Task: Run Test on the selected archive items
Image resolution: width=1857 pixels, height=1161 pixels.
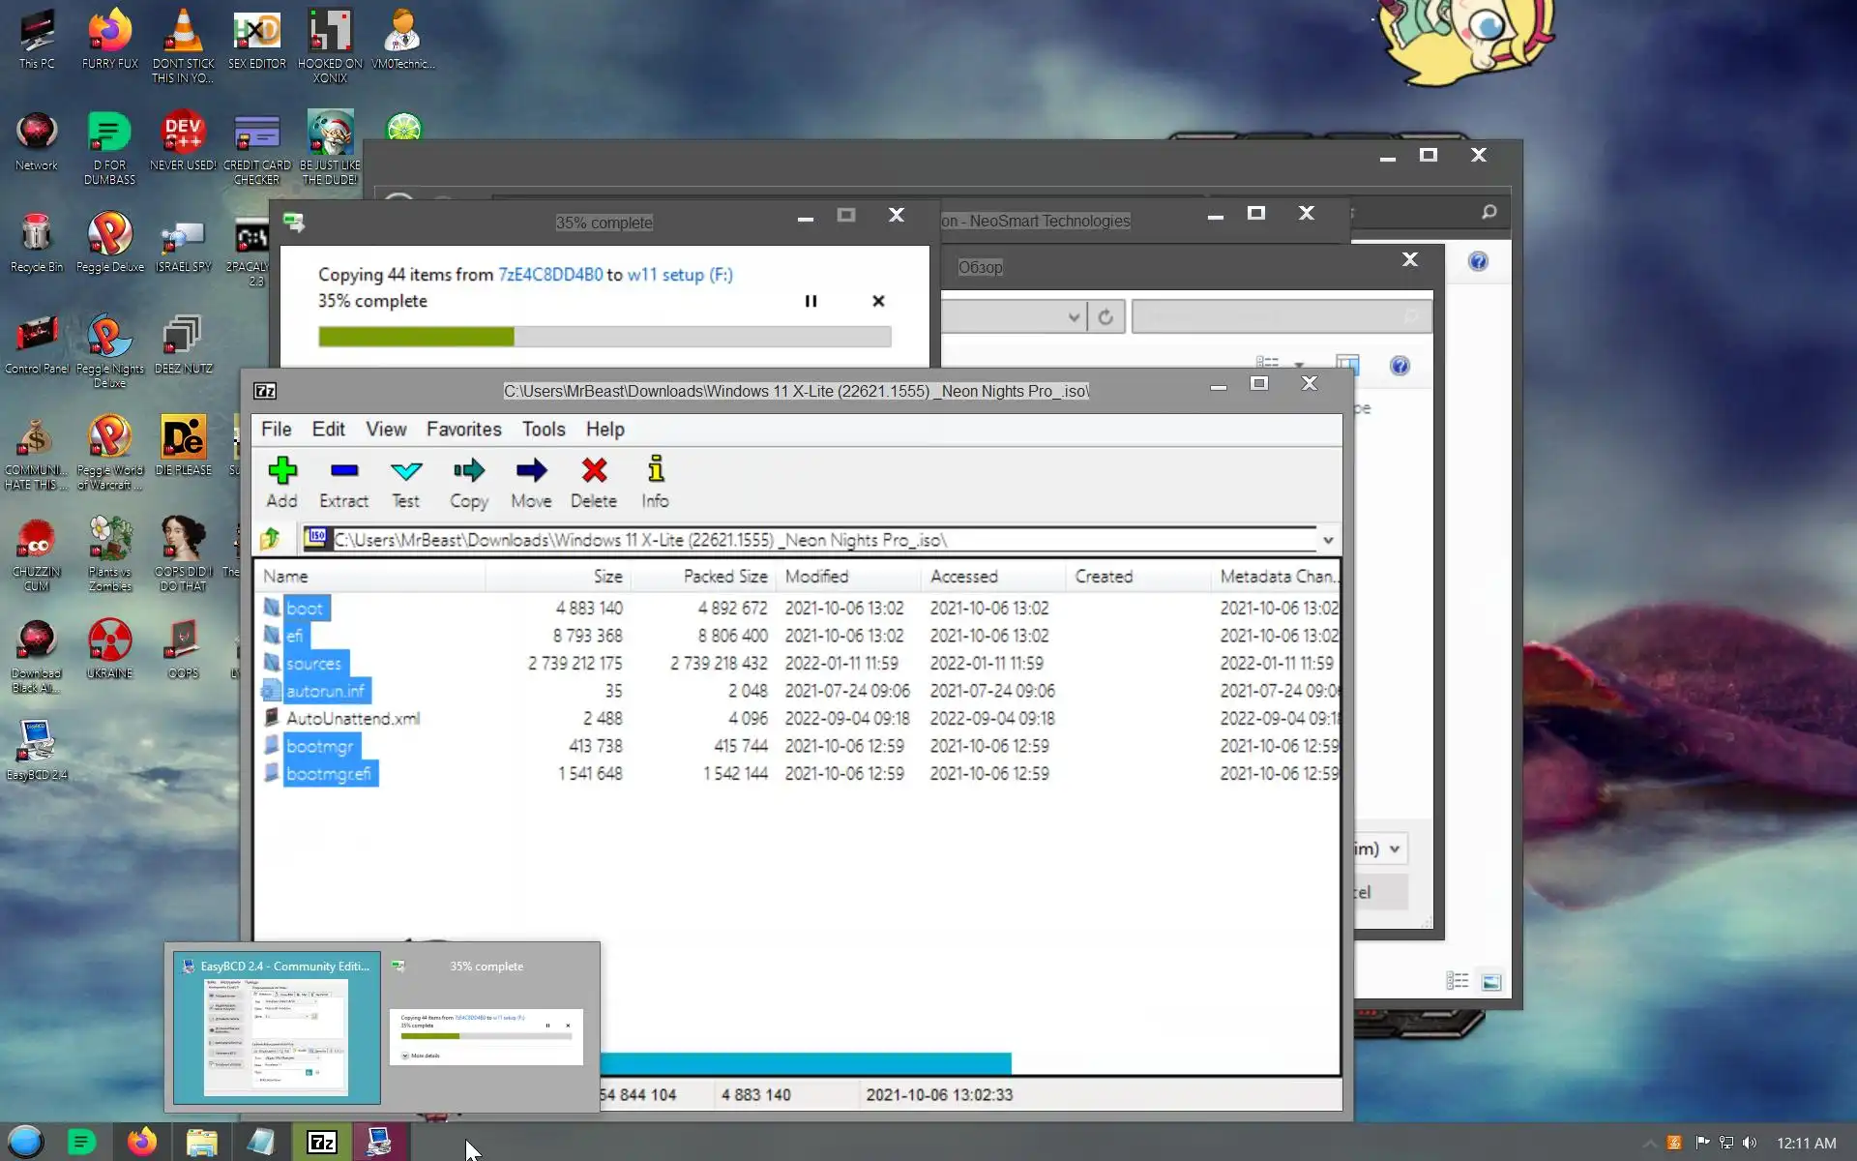Action: [x=405, y=481]
